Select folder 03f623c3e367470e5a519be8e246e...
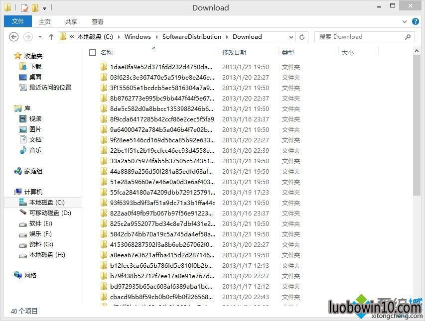This screenshot has width=425, height=321. pos(162,78)
